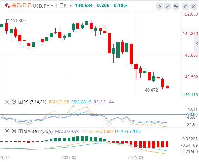Remove the MACD indicator panel
The width and height of the screenshot is (199, 162).
pyautogui.click(x=7, y=131)
